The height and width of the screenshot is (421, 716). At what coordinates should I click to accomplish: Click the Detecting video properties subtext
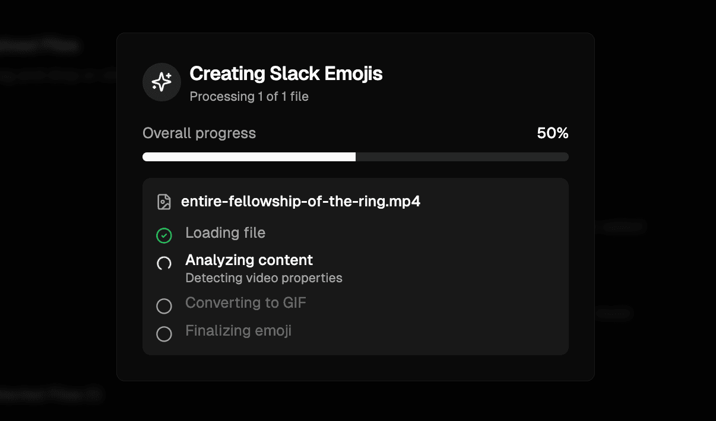(x=264, y=278)
